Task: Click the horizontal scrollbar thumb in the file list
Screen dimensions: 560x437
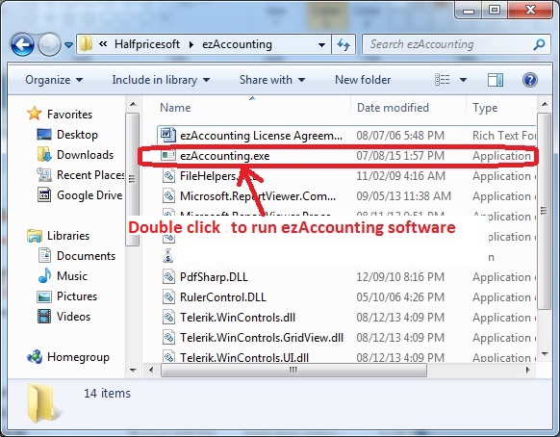Action: pos(293,370)
